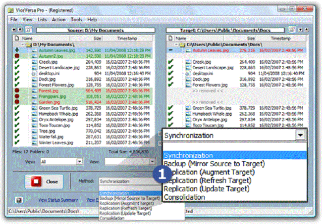Click the Total Size: 4,836,630 text
322x224 pixels.
point(129,152)
